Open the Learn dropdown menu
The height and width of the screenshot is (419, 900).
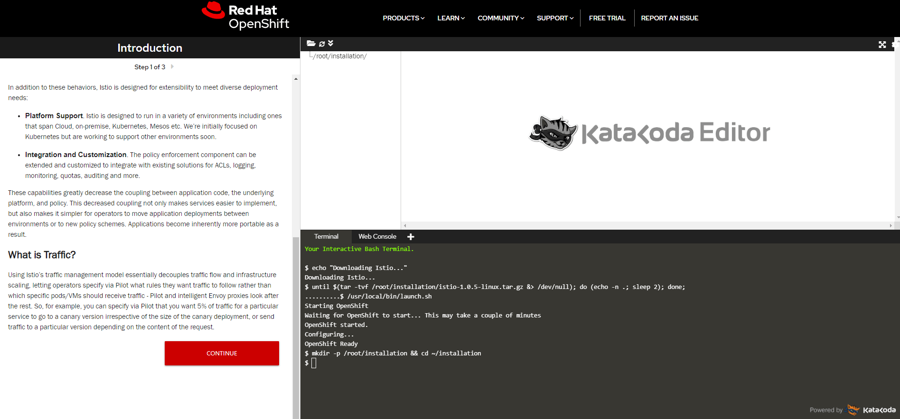(x=450, y=18)
